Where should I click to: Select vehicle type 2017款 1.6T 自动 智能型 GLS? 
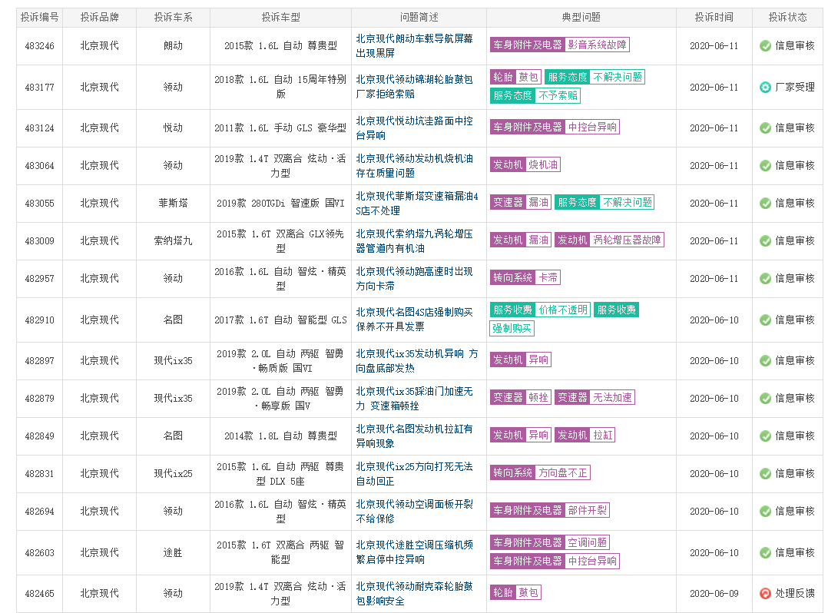pyautogui.click(x=280, y=320)
